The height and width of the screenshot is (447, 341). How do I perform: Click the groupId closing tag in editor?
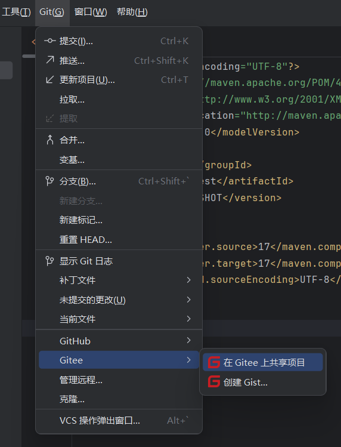[227, 165]
